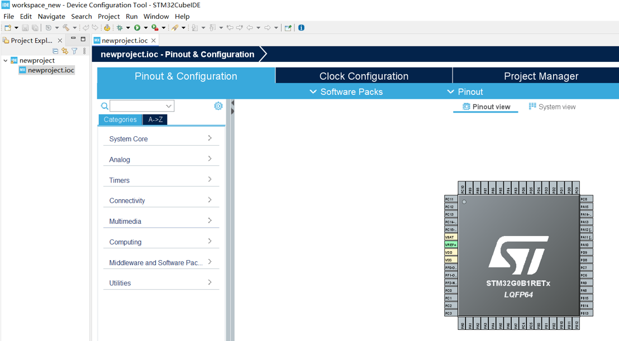The height and width of the screenshot is (341, 619).
Task: Open the peripheral search dropdown box
Action: pos(142,105)
